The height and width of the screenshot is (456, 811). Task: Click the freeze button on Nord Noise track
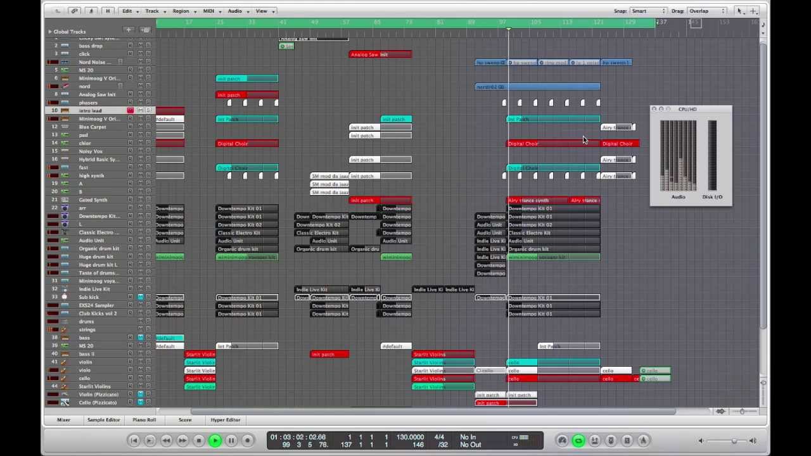120,62
